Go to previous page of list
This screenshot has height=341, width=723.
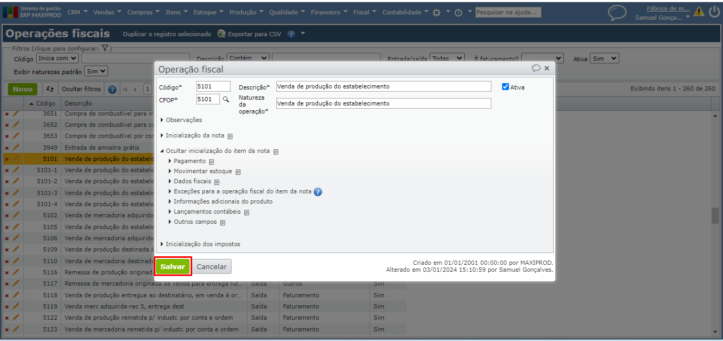pyautogui.click(x=135, y=90)
